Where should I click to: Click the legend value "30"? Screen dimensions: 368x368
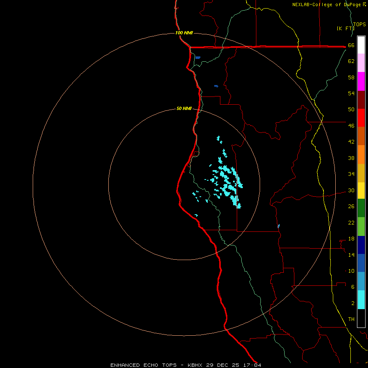[351, 190]
